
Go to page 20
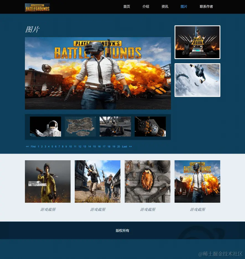coord(118,146)
